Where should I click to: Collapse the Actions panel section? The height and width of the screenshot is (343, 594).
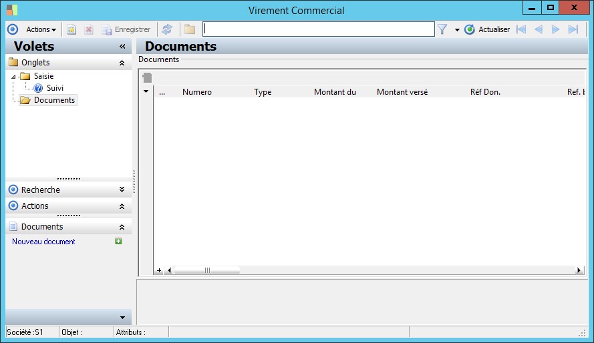[x=122, y=206]
